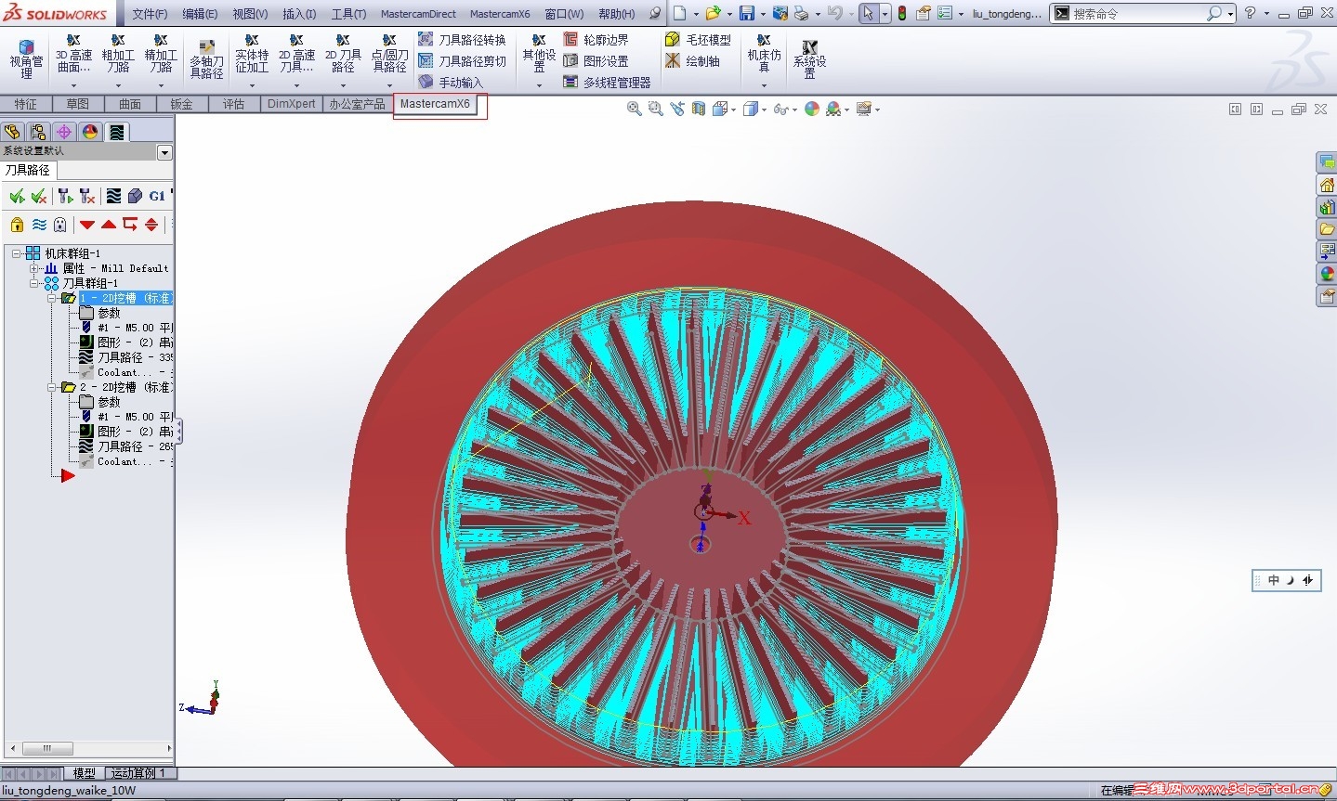The width and height of the screenshot is (1337, 801).
Task: Switch to the DimXpert tab
Action: (292, 104)
